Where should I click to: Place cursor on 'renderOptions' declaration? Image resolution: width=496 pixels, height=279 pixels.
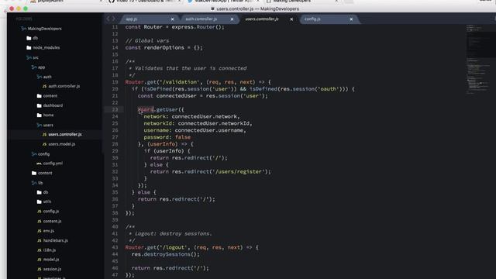point(164,48)
